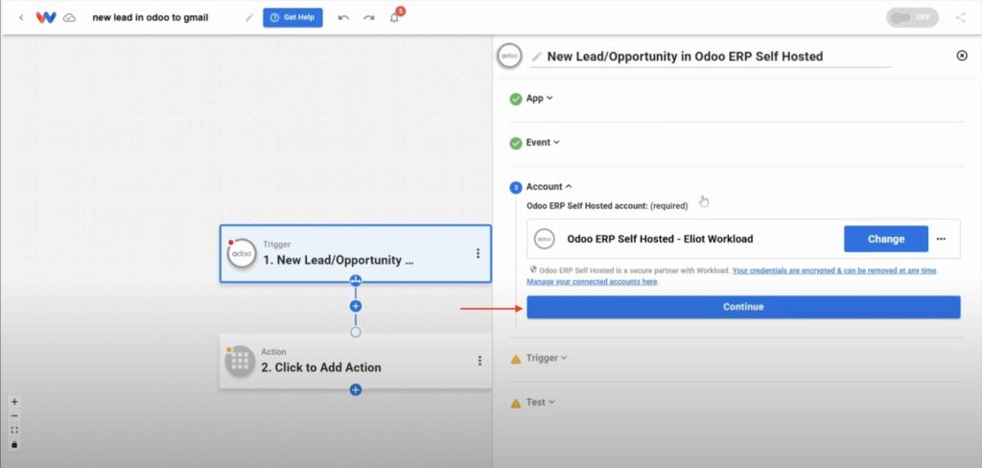982x468 pixels.
Task: Click the step 3 badge by Account
Action: pos(515,187)
